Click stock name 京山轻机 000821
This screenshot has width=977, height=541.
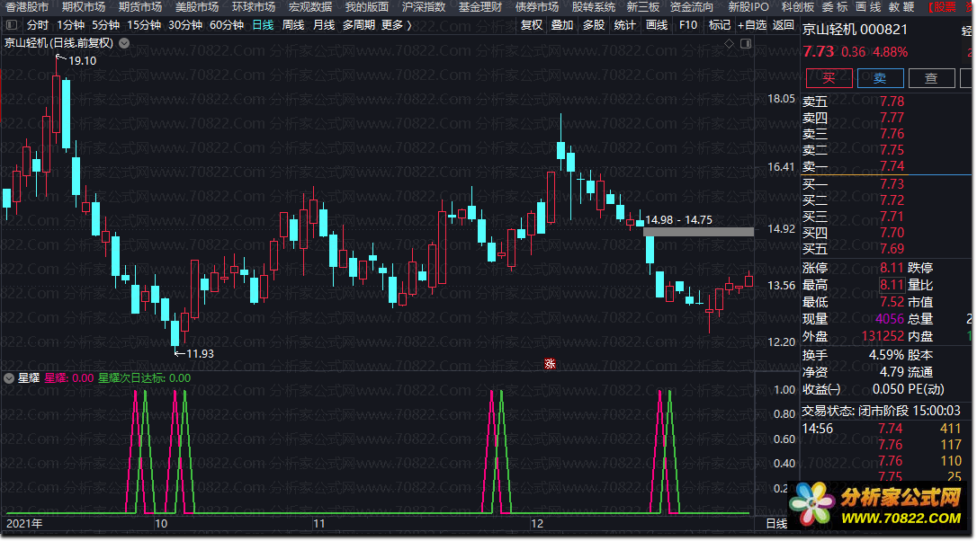coord(855,30)
